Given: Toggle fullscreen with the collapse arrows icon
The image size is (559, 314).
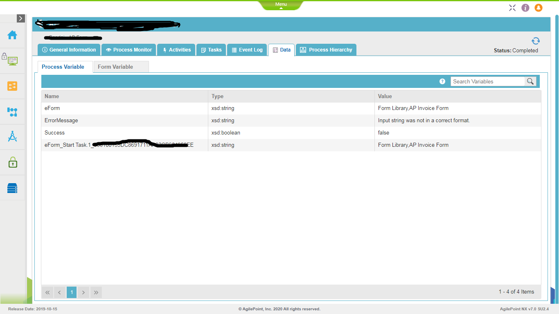Looking at the screenshot, I should pyautogui.click(x=512, y=8).
